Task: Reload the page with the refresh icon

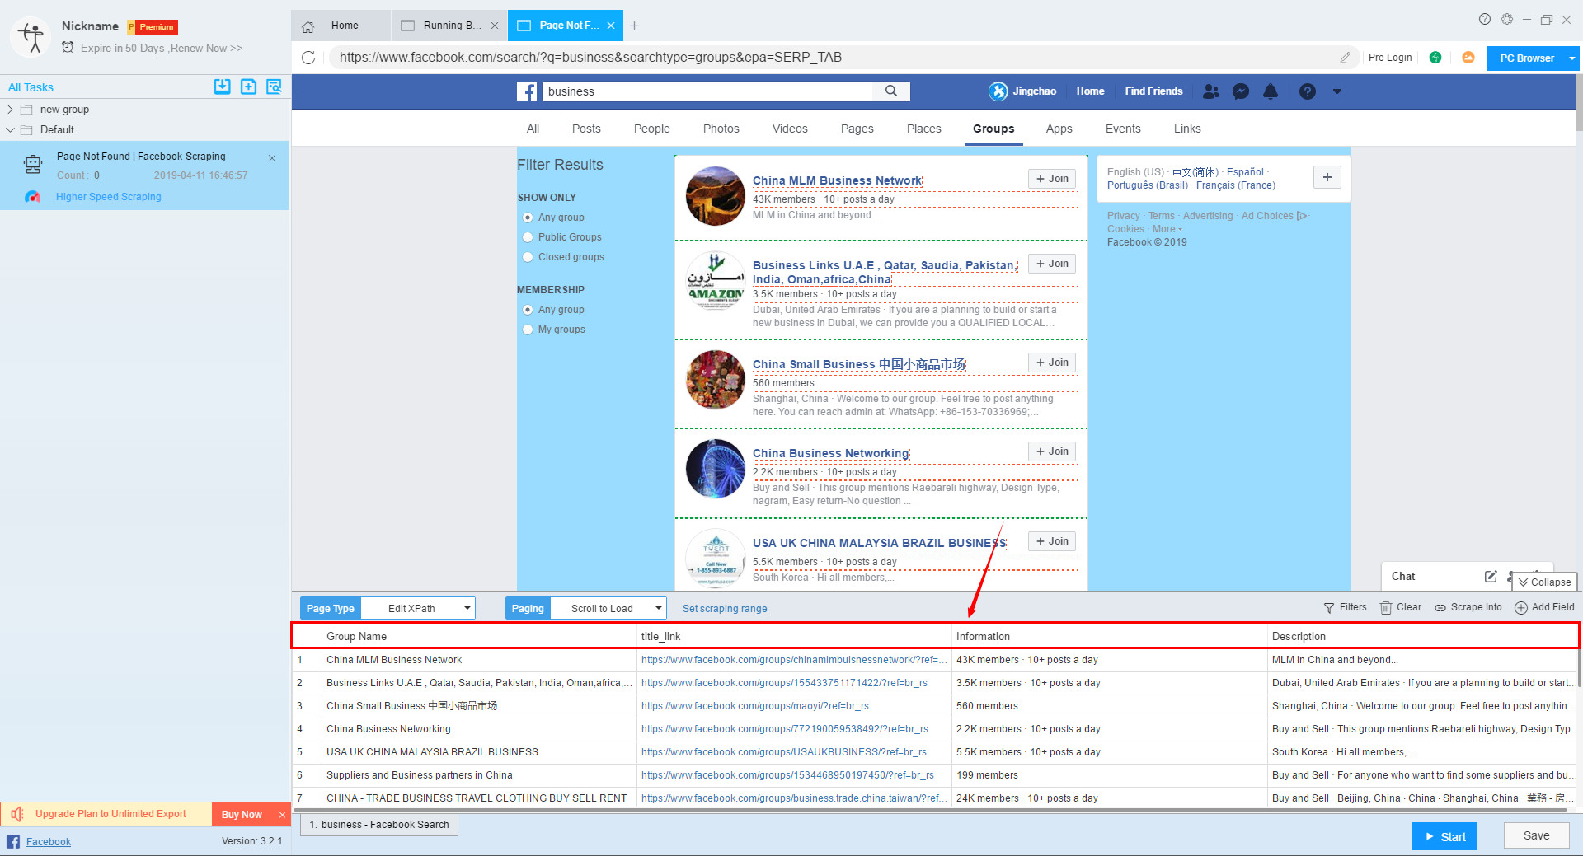Action: pyautogui.click(x=308, y=58)
